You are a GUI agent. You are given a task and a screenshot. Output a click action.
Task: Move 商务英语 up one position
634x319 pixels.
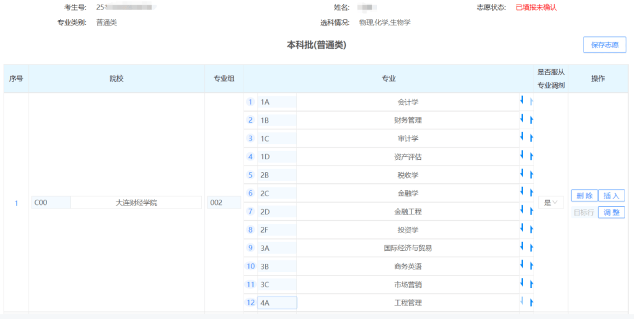(532, 266)
